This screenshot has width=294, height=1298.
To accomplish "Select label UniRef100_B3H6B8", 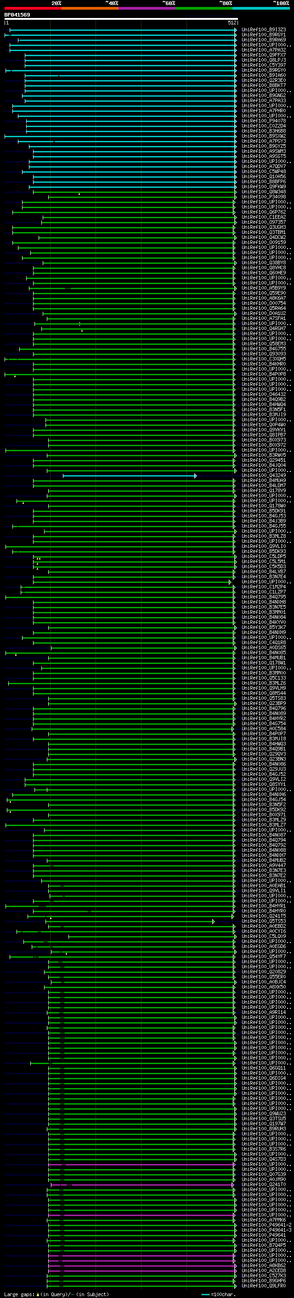I will coord(264,131).
